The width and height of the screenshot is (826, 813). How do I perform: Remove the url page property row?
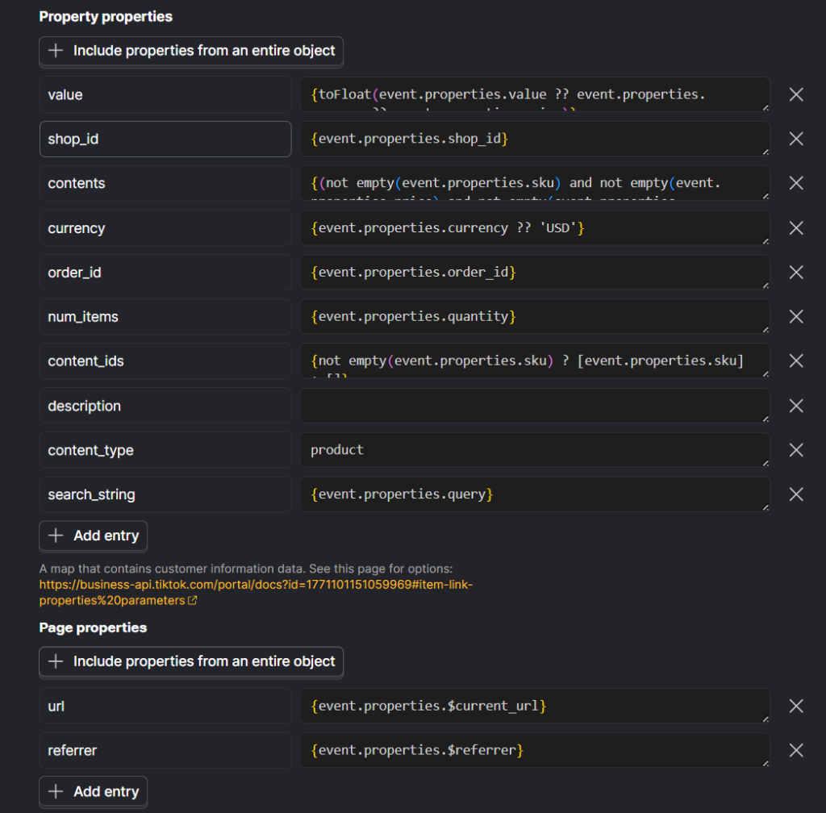[x=795, y=706]
